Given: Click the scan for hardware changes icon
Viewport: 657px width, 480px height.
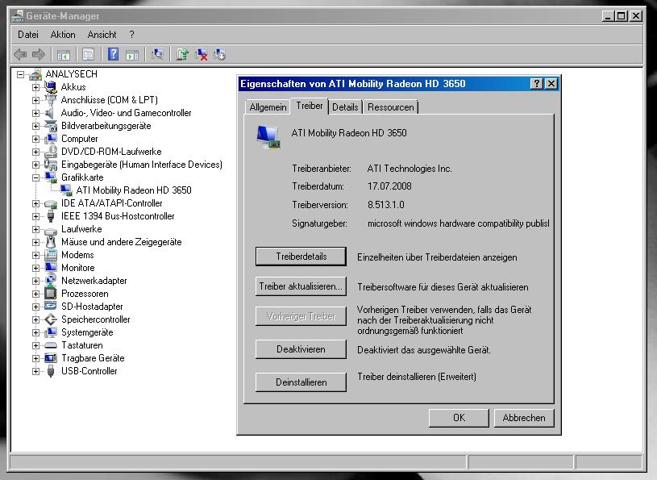Looking at the screenshot, I should pos(157,54).
